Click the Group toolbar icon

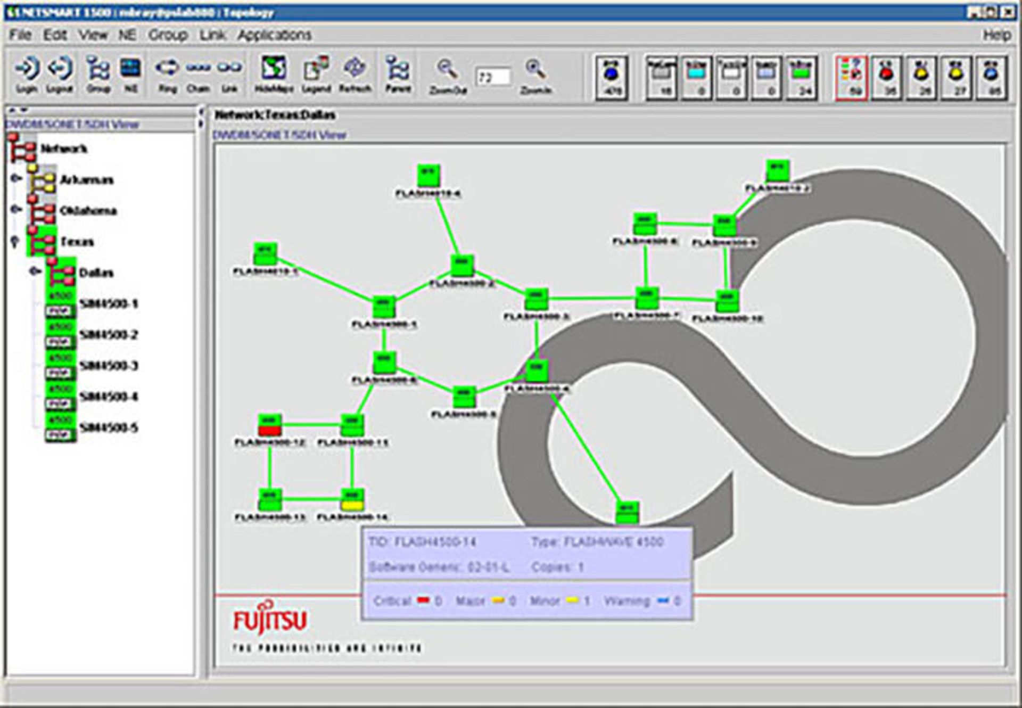click(98, 74)
